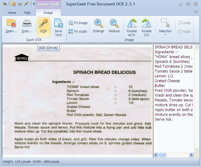Click quick access scanner icon

coord(20,4)
